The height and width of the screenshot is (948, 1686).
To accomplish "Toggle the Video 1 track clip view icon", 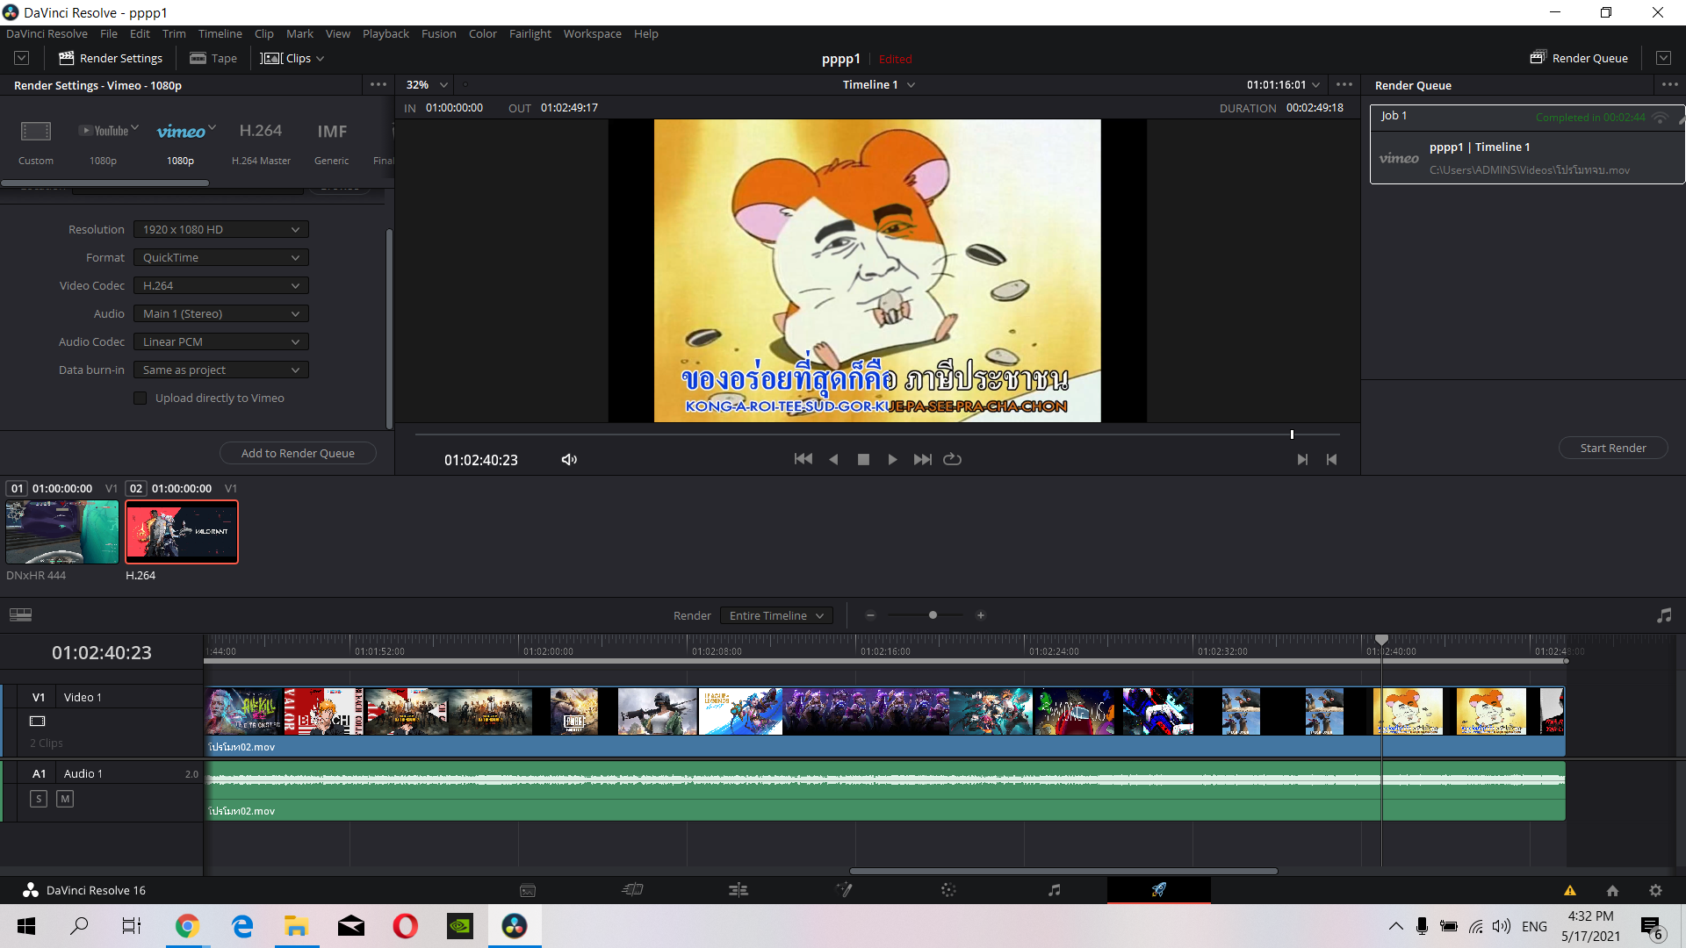I will click(37, 722).
